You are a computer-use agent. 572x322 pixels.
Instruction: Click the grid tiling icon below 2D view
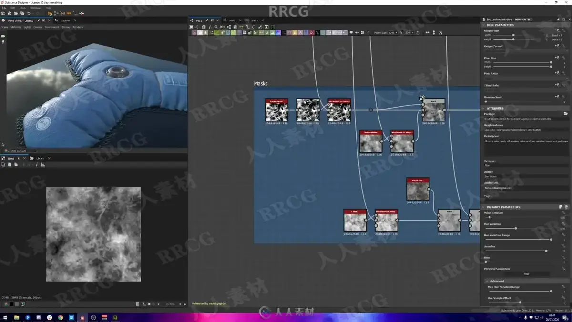138,304
